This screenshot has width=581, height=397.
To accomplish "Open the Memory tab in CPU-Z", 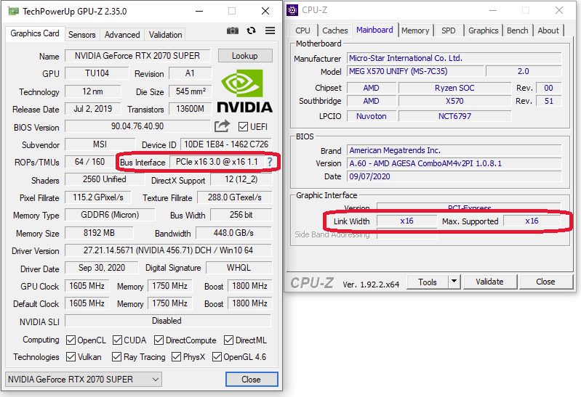I will [x=415, y=30].
